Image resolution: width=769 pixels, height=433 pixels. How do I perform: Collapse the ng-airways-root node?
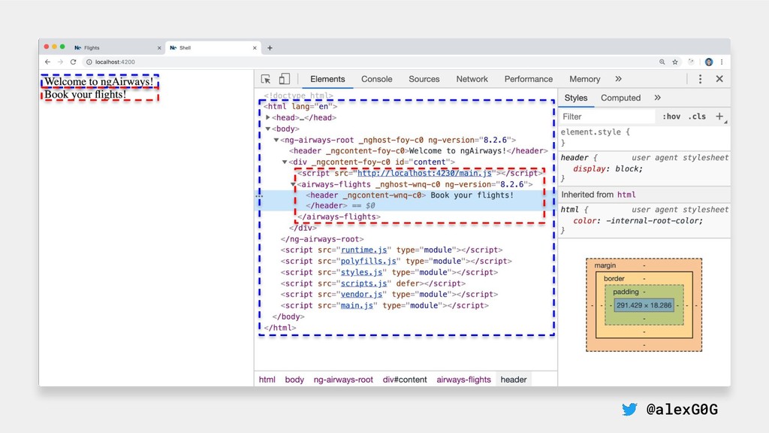click(x=276, y=140)
